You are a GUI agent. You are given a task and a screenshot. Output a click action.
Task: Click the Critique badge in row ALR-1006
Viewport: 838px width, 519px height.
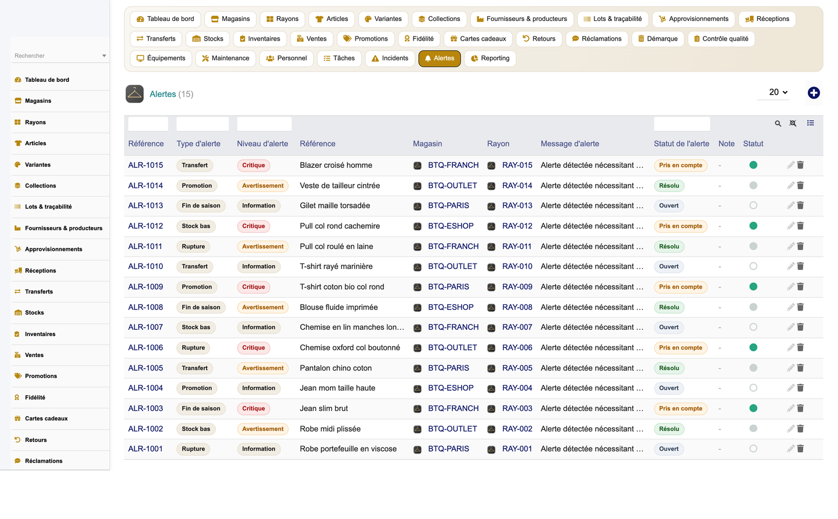[x=253, y=348]
